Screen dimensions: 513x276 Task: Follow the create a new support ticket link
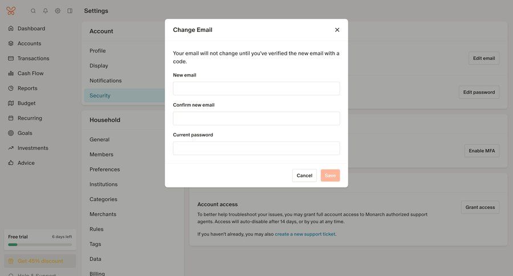(x=305, y=234)
